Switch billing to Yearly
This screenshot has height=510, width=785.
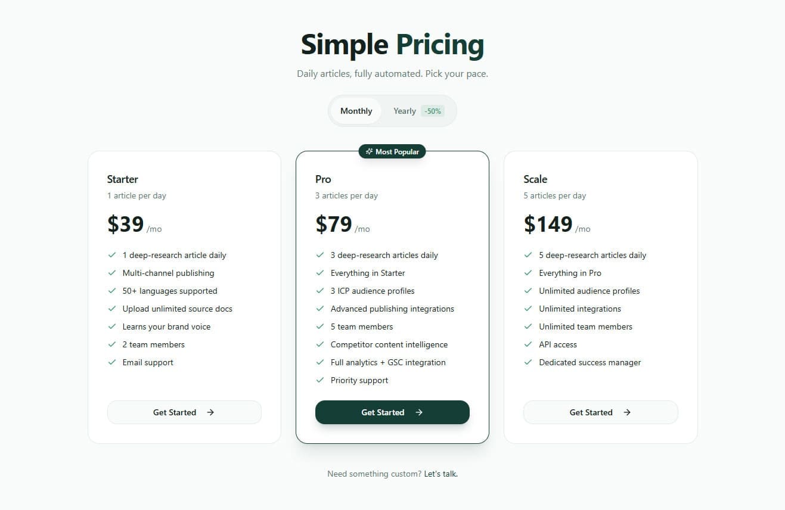tap(405, 111)
